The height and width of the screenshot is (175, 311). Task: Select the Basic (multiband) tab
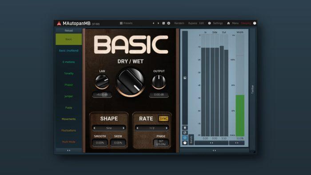click(x=68, y=51)
